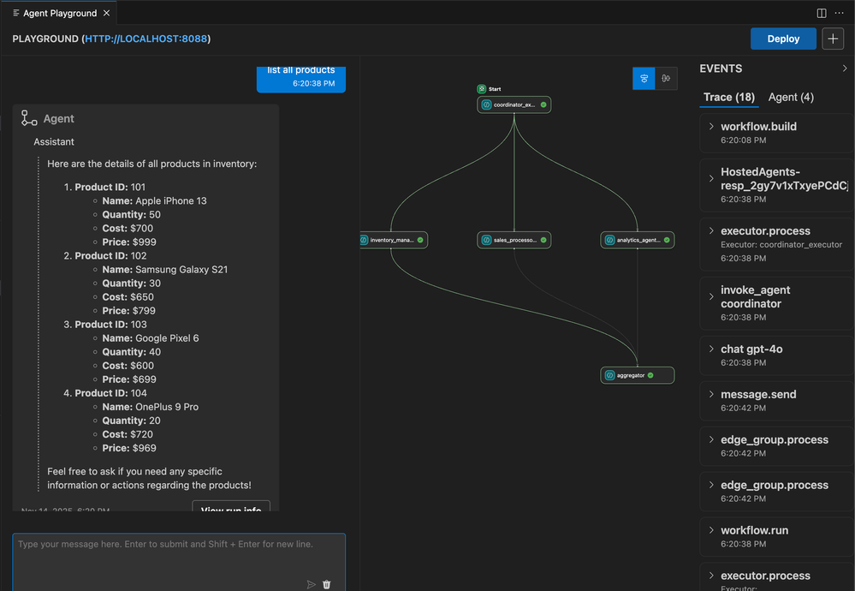Open the localhost:8088 playground link
The width and height of the screenshot is (855, 591).
[146, 39]
